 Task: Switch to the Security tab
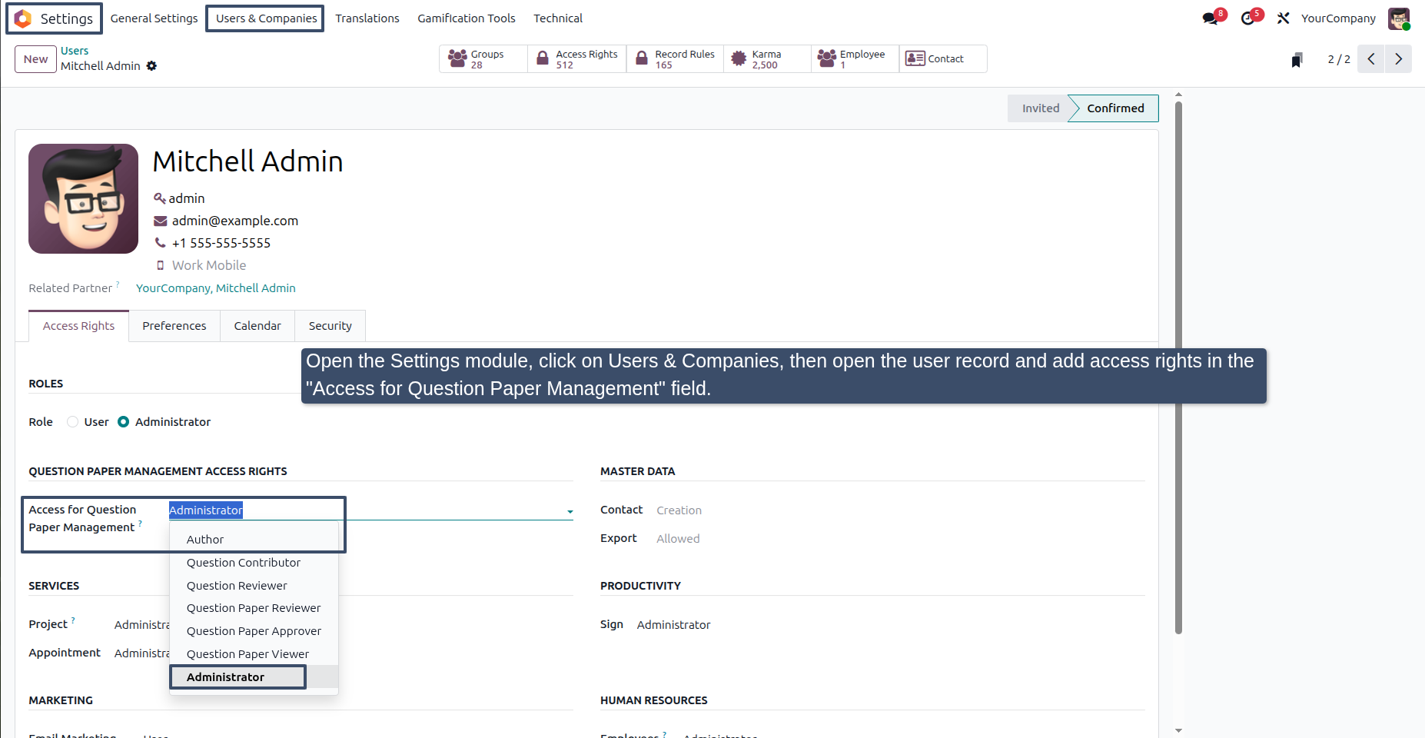pos(331,326)
